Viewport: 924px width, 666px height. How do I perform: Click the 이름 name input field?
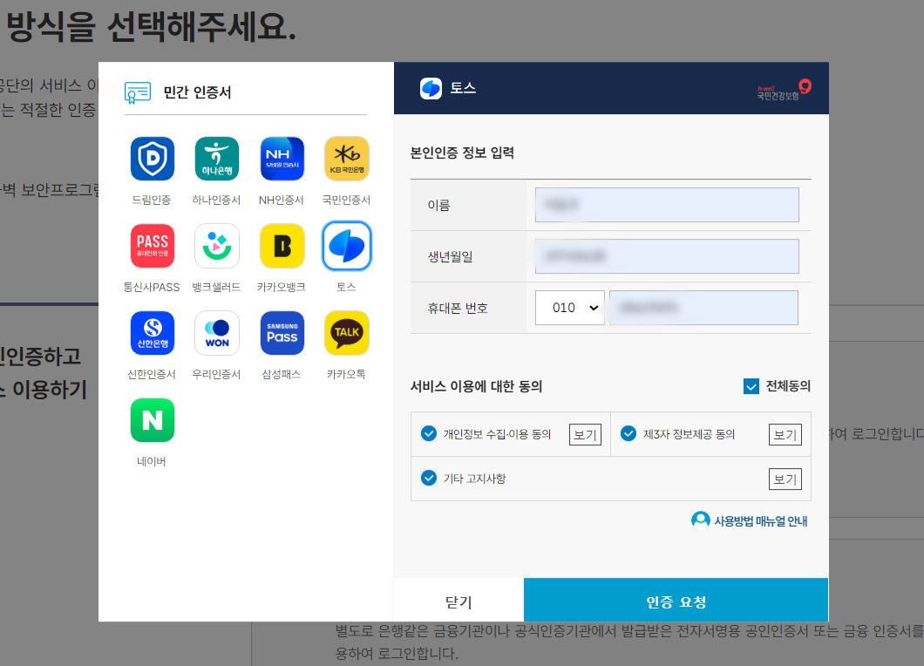pyautogui.click(x=667, y=205)
